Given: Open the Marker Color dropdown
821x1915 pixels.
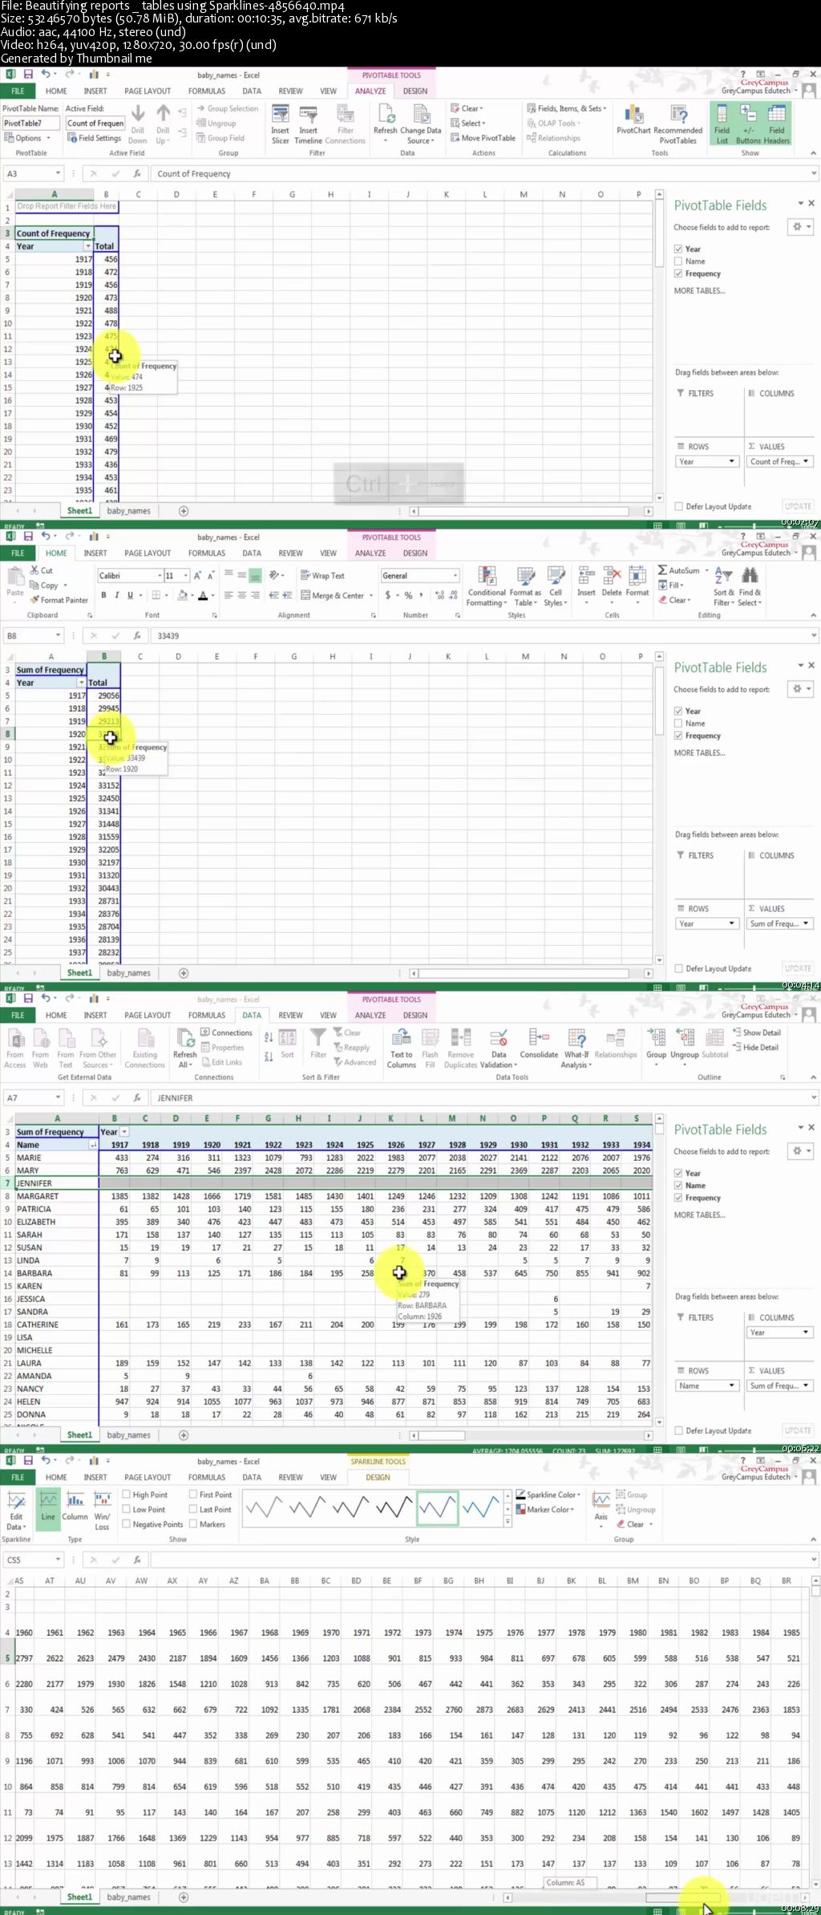Looking at the screenshot, I should click(x=544, y=1509).
